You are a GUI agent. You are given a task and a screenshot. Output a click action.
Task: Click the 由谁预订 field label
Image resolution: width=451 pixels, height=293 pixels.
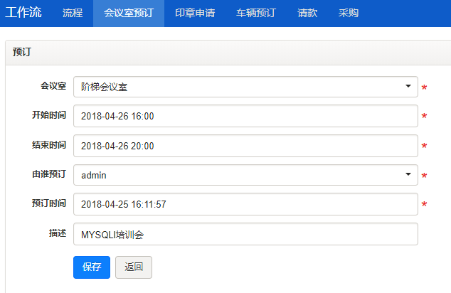click(x=49, y=174)
